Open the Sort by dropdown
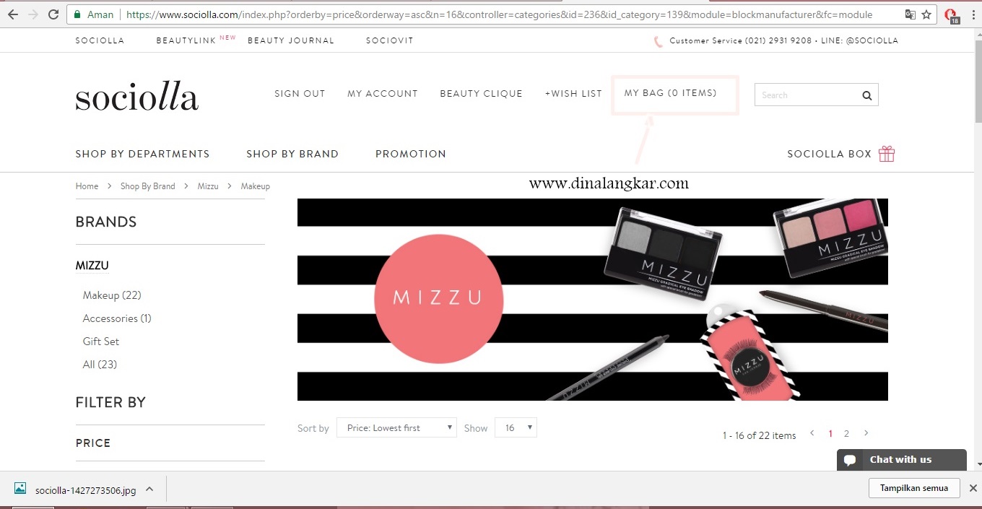982x509 pixels. coord(396,427)
